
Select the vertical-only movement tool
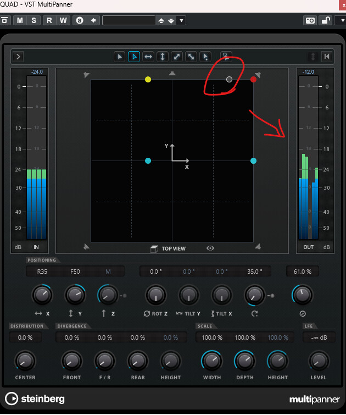coord(163,57)
